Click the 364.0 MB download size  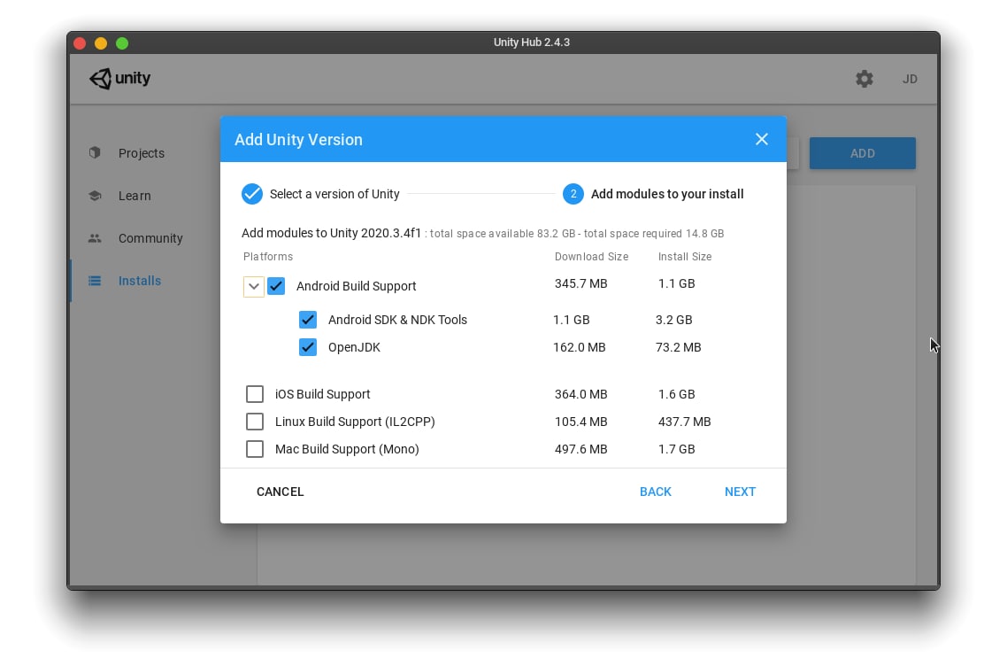coord(580,394)
